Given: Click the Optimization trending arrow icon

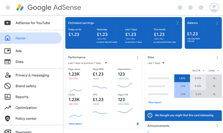Looking at the screenshot, I should click(x=7, y=108).
